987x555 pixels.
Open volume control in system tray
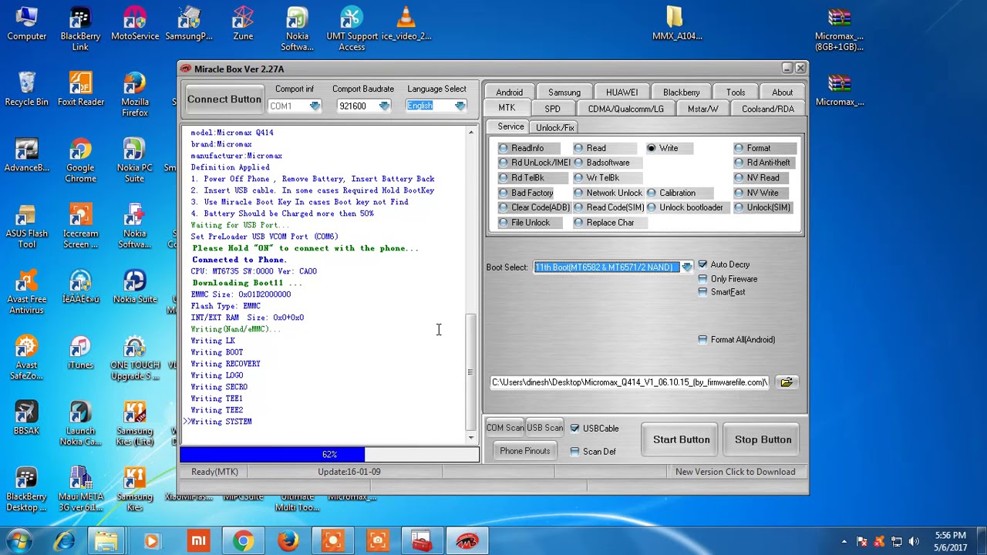click(x=915, y=541)
